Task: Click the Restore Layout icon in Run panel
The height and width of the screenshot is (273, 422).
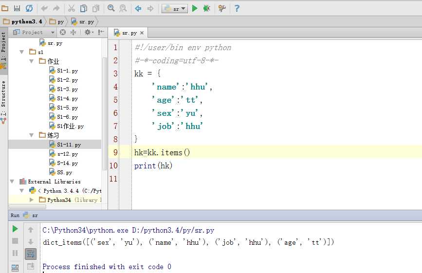Action: coord(15,268)
